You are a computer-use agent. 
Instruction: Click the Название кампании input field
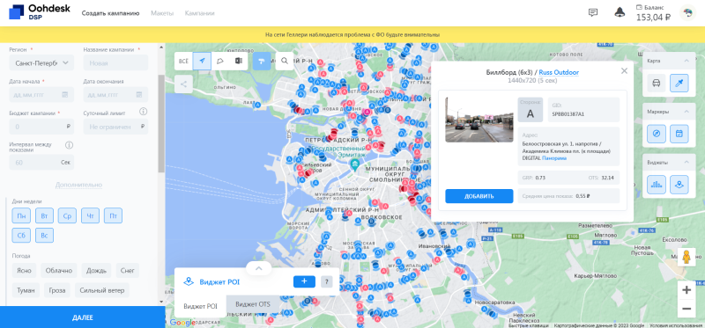(115, 62)
